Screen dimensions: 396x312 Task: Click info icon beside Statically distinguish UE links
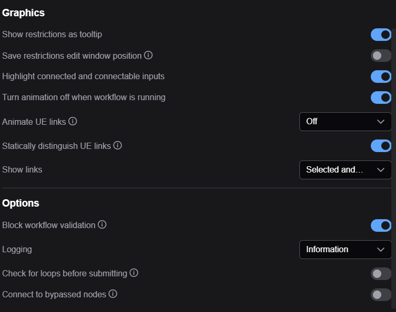[x=118, y=146]
